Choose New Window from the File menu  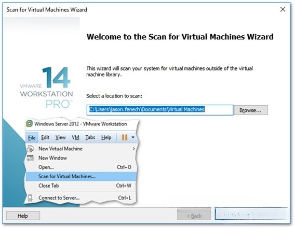81,158
